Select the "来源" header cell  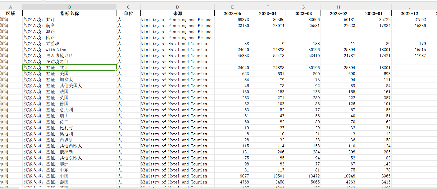177,13
